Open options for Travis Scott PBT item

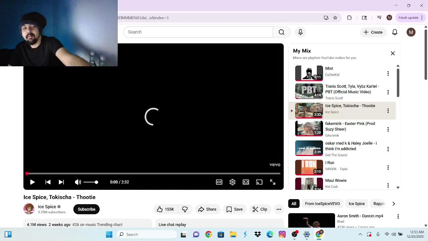pyautogui.click(x=388, y=92)
